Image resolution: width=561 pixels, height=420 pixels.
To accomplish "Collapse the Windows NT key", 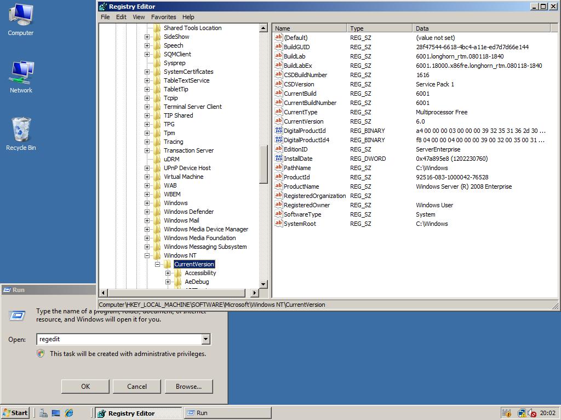I will click(147, 255).
